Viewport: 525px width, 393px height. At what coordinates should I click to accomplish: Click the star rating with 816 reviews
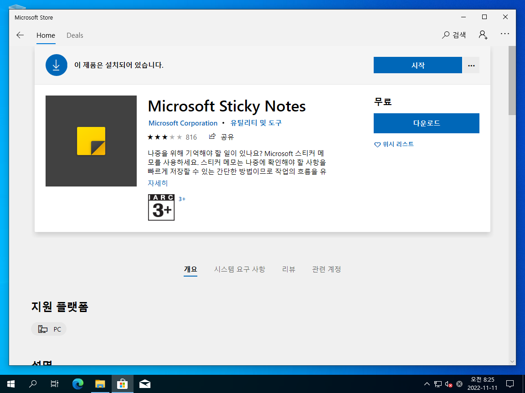click(x=172, y=137)
